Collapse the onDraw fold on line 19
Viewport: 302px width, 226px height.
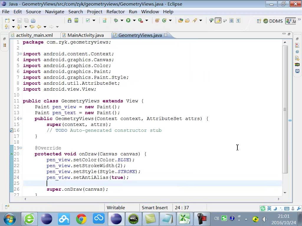tap(21, 148)
